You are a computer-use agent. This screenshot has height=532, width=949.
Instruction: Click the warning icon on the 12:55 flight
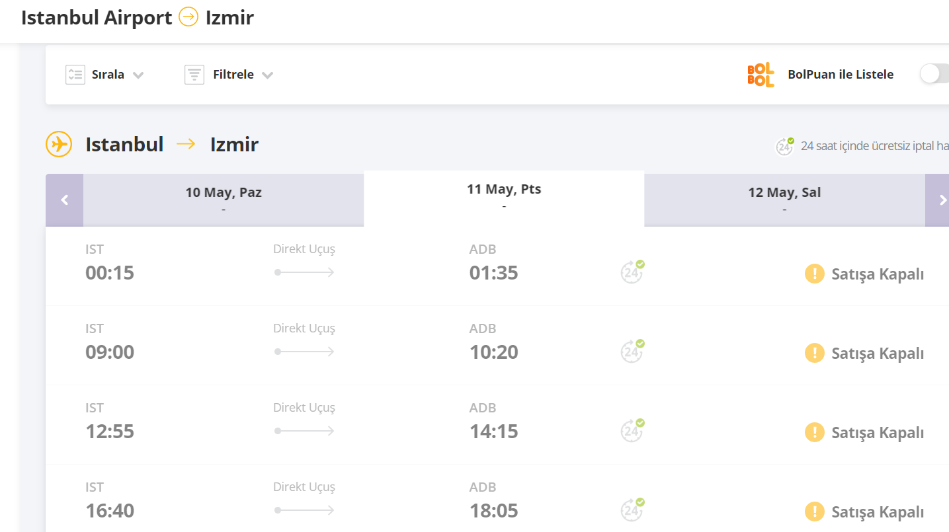coord(814,432)
